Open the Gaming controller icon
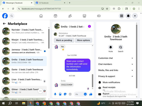 tap(99, 16)
